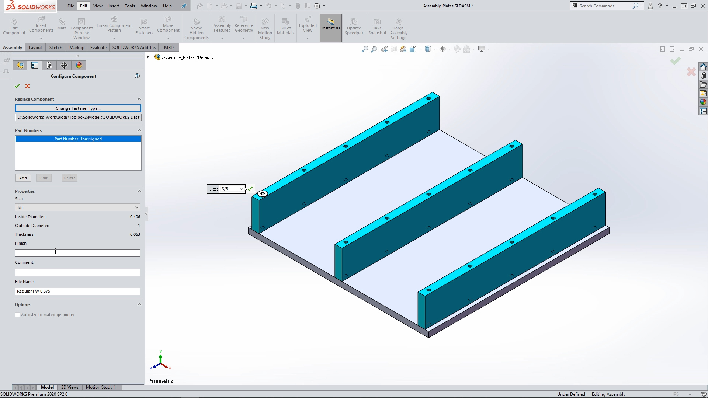Open Large Assembly Settings
The height and width of the screenshot is (398, 708).
pos(399,28)
